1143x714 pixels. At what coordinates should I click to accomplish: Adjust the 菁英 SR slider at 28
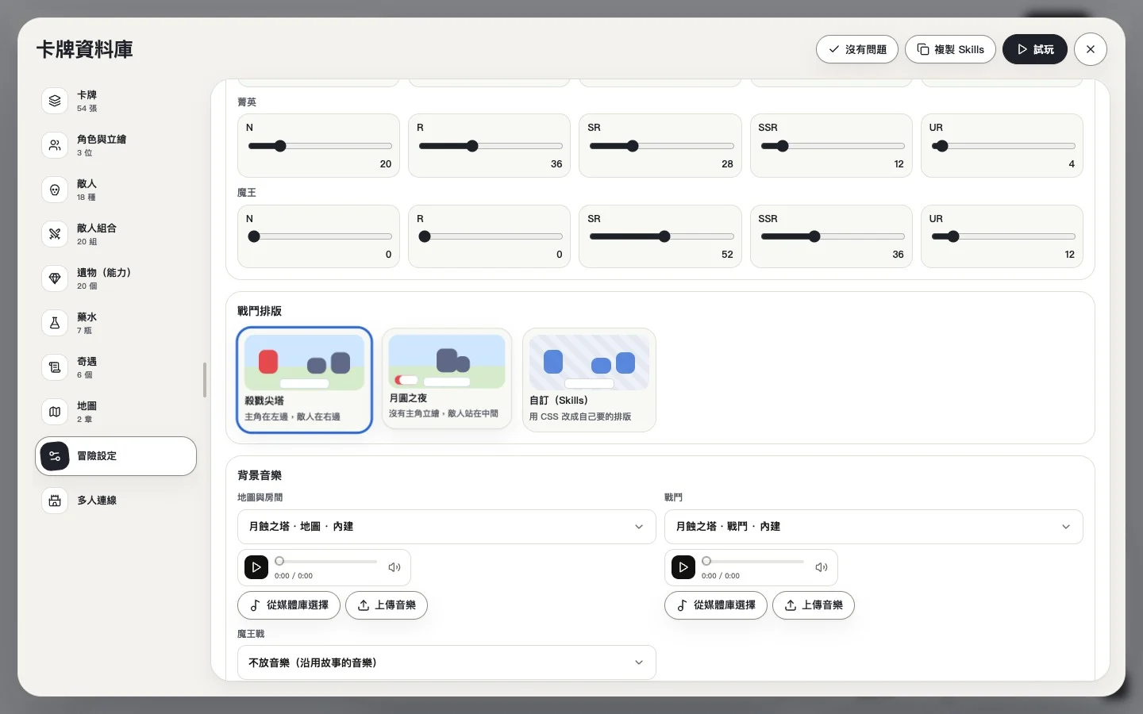pyautogui.click(x=661, y=146)
